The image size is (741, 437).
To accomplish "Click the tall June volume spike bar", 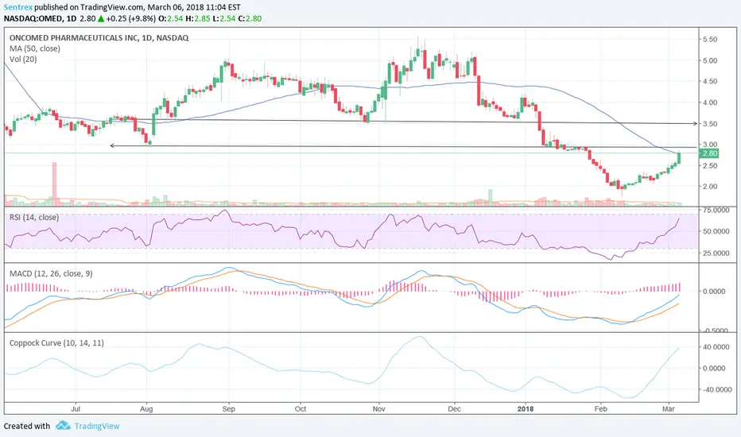I will pyautogui.click(x=54, y=184).
